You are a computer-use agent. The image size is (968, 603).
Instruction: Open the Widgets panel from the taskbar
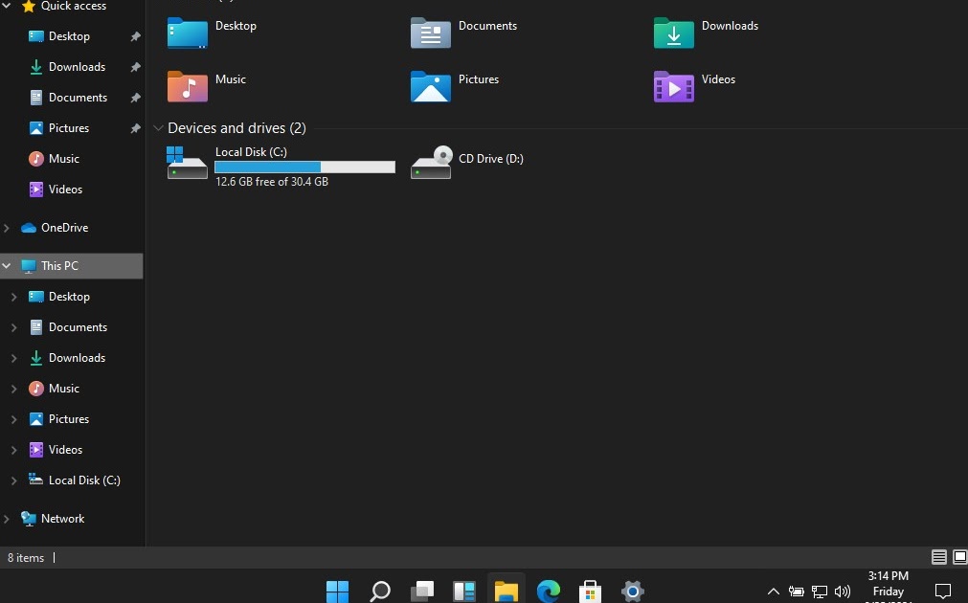(x=464, y=592)
